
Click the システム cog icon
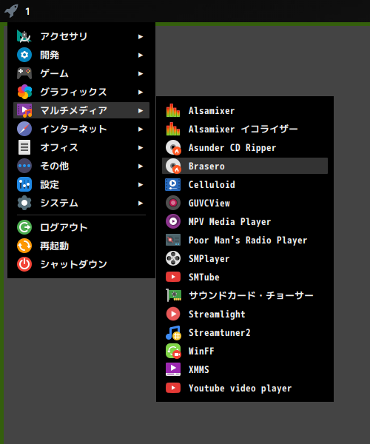click(x=24, y=203)
